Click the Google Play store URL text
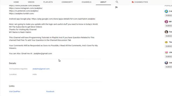 click(63, 19)
